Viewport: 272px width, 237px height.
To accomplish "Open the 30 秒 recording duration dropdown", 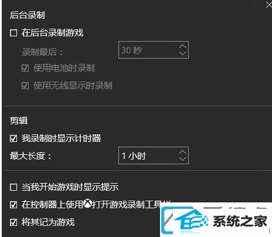I will click(154, 50).
